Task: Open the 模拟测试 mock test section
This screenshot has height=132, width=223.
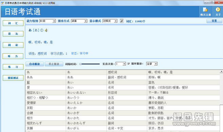Action: (13, 78)
